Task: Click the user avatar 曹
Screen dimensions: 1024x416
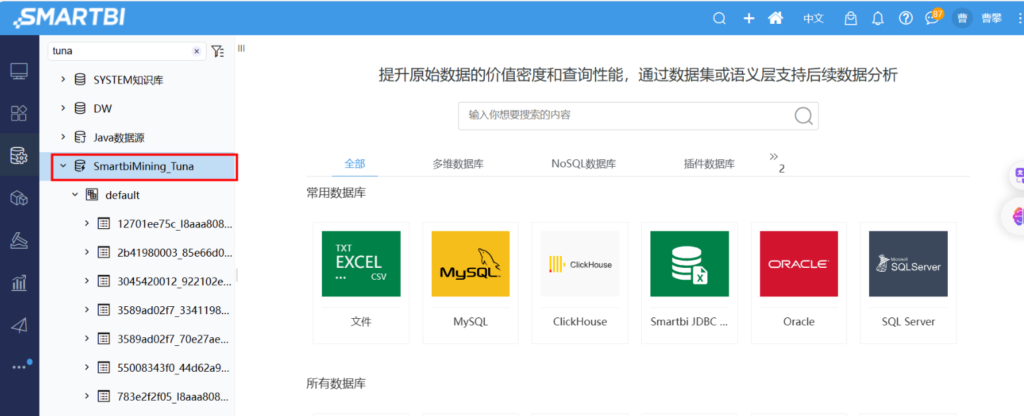Action: [x=962, y=18]
